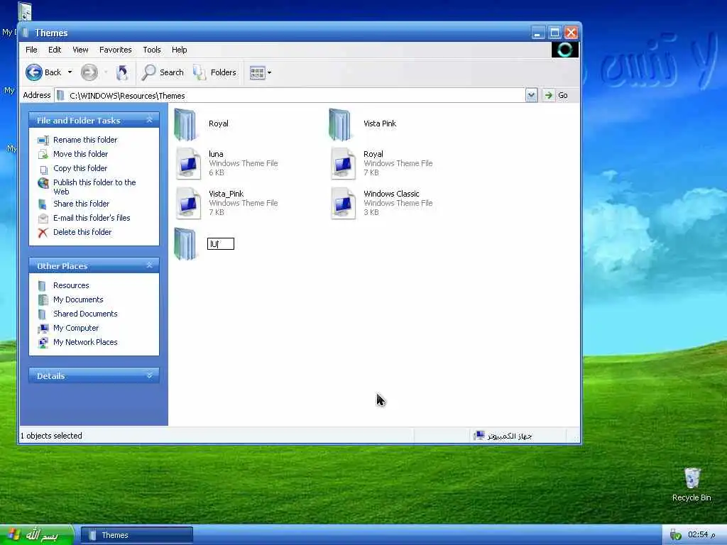Click the My Computer sidebar icon
Screen dimensions: 727x545
click(x=43, y=329)
